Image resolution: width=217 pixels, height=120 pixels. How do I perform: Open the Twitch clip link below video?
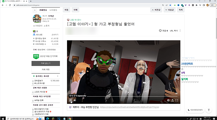[x=130, y=107]
